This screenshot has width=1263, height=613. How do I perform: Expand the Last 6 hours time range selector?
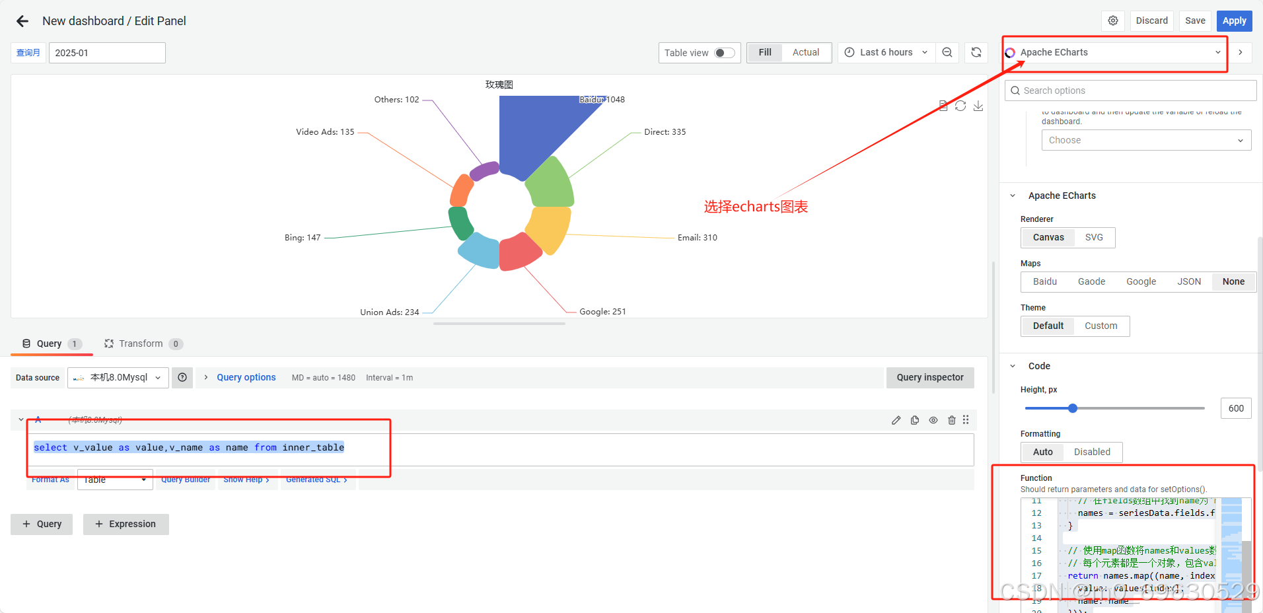[x=886, y=52]
